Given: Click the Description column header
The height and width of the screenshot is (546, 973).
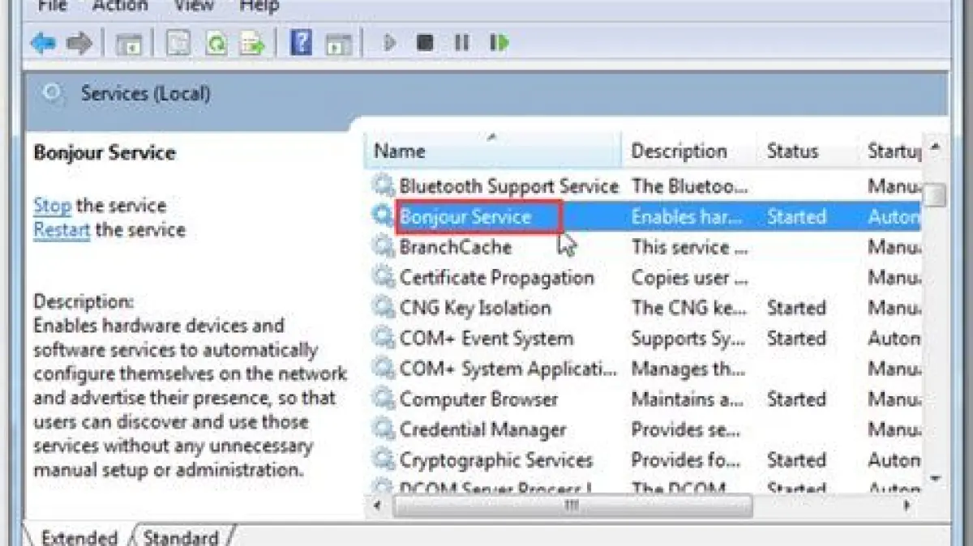Looking at the screenshot, I should pos(679,151).
